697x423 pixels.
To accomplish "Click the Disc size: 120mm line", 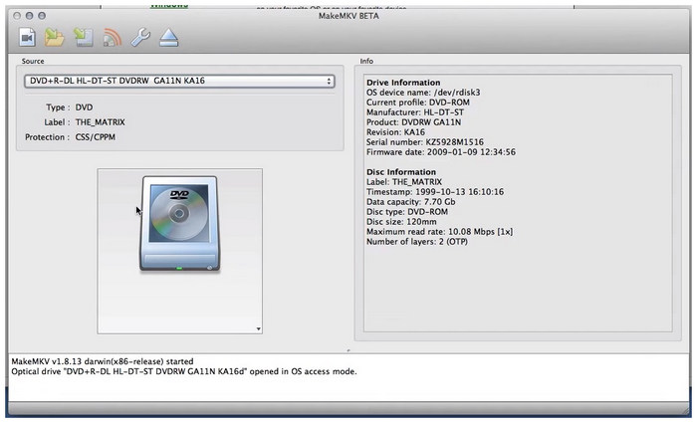I will [x=401, y=222].
